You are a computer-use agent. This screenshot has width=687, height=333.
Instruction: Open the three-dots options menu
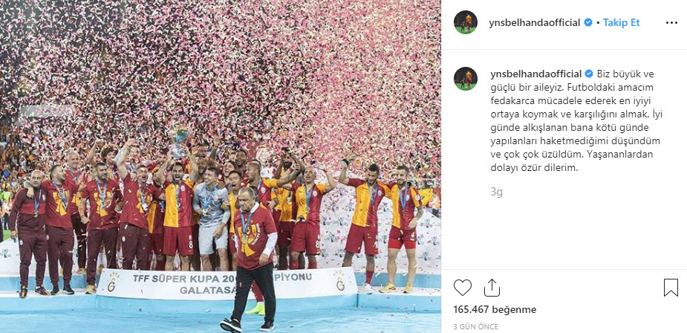click(671, 23)
